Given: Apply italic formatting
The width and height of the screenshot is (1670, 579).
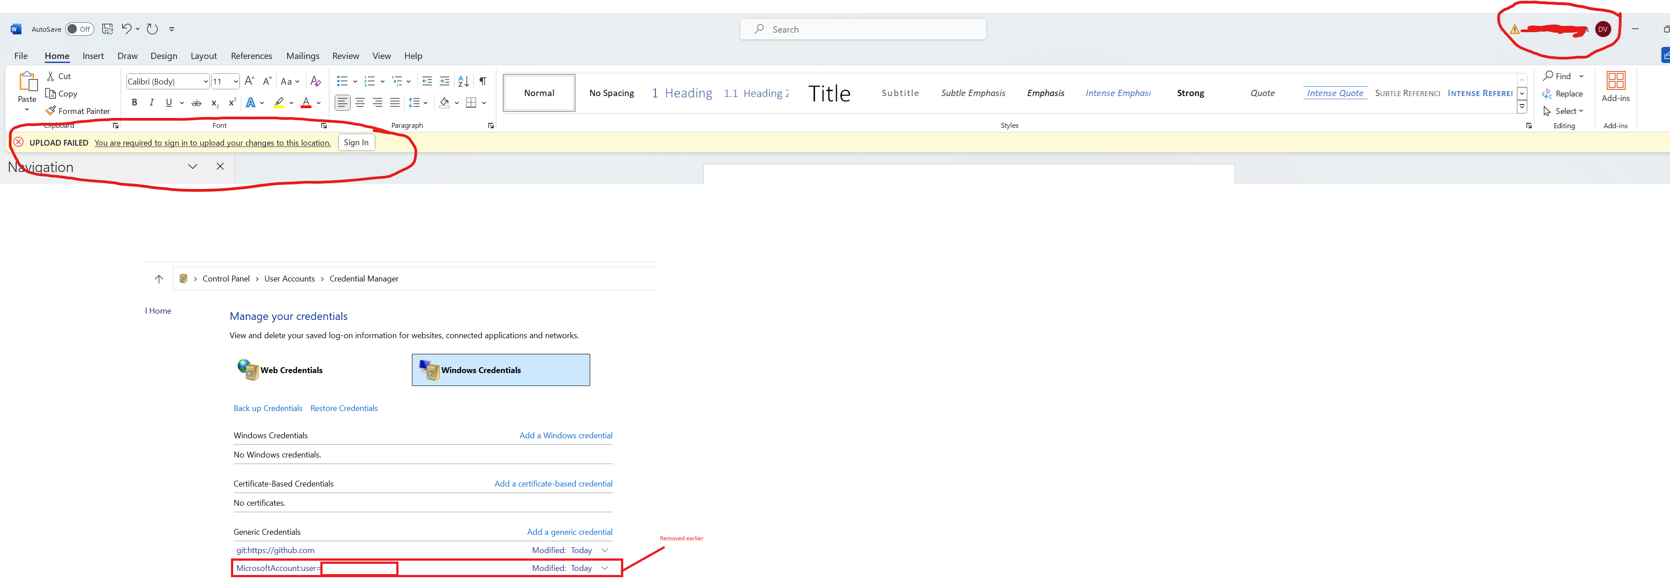Looking at the screenshot, I should click(152, 102).
